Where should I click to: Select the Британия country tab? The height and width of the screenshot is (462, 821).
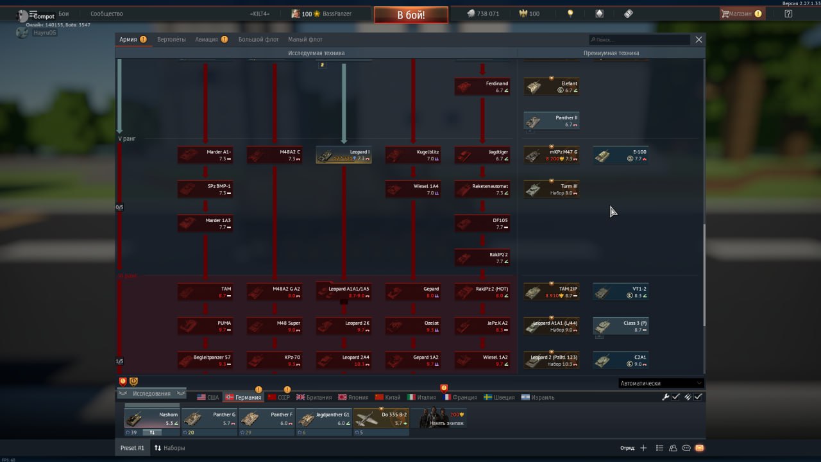(x=314, y=397)
